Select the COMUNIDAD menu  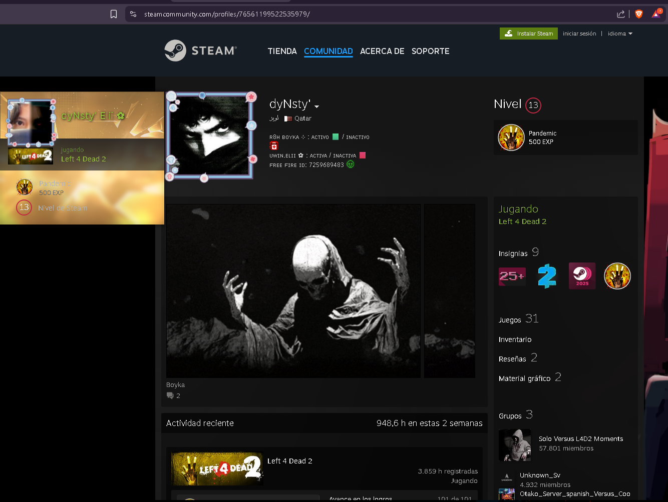click(328, 51)
